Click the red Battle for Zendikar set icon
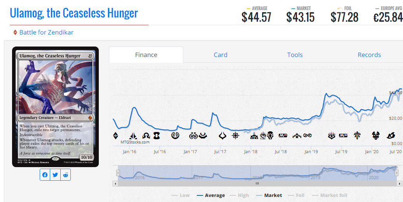The width and height of the screenshot is (403, 202). pyautogui.click(x=15, y=33)
